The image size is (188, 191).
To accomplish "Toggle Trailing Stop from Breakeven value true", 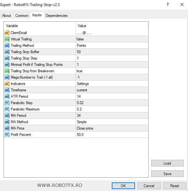I will (x=112, y=71).
